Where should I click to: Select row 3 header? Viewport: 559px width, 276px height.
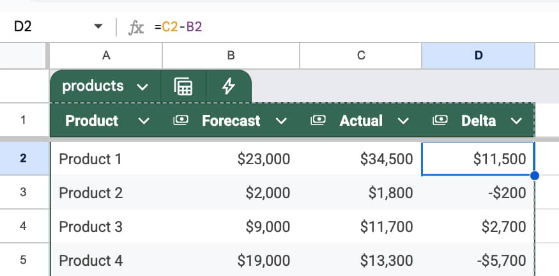coord(24,192)
